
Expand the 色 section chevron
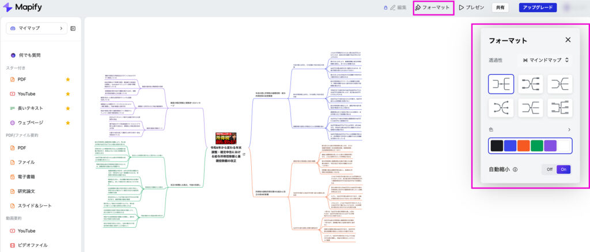tap(569, 129)
